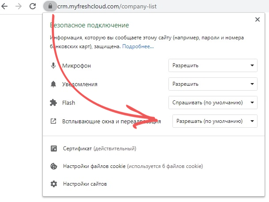Open the Всплывающие окна permission dropdown
Viewport: 269px width, 202px height.
215,121
